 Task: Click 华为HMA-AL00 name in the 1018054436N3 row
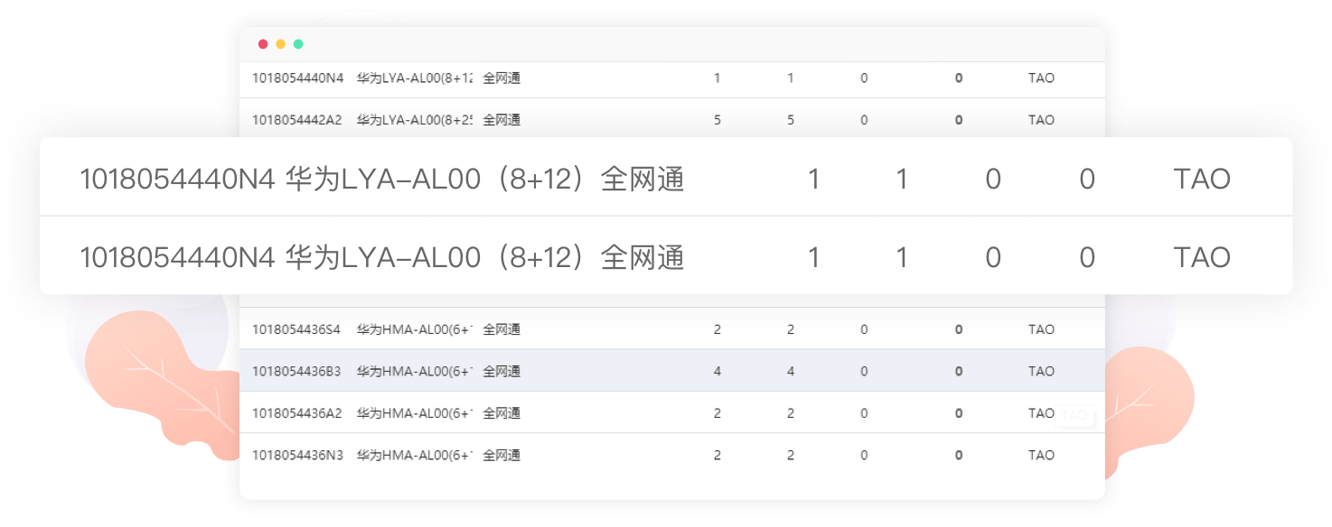(415, 455)
